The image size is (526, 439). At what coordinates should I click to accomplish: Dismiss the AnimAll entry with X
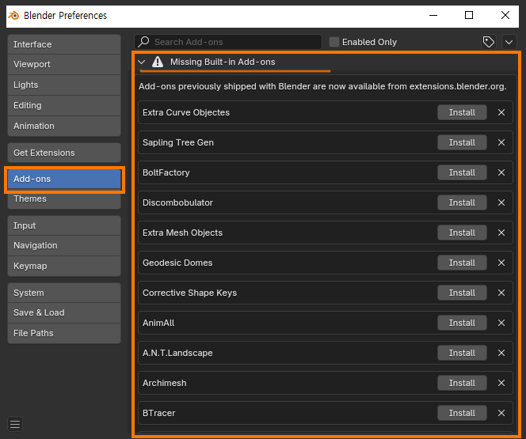click(x=501, y=323)
